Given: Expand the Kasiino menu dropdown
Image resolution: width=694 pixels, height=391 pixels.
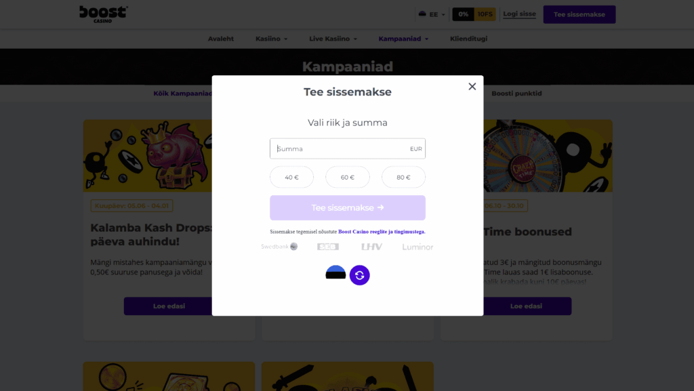Looking at the screenshot, I should 271,39.
